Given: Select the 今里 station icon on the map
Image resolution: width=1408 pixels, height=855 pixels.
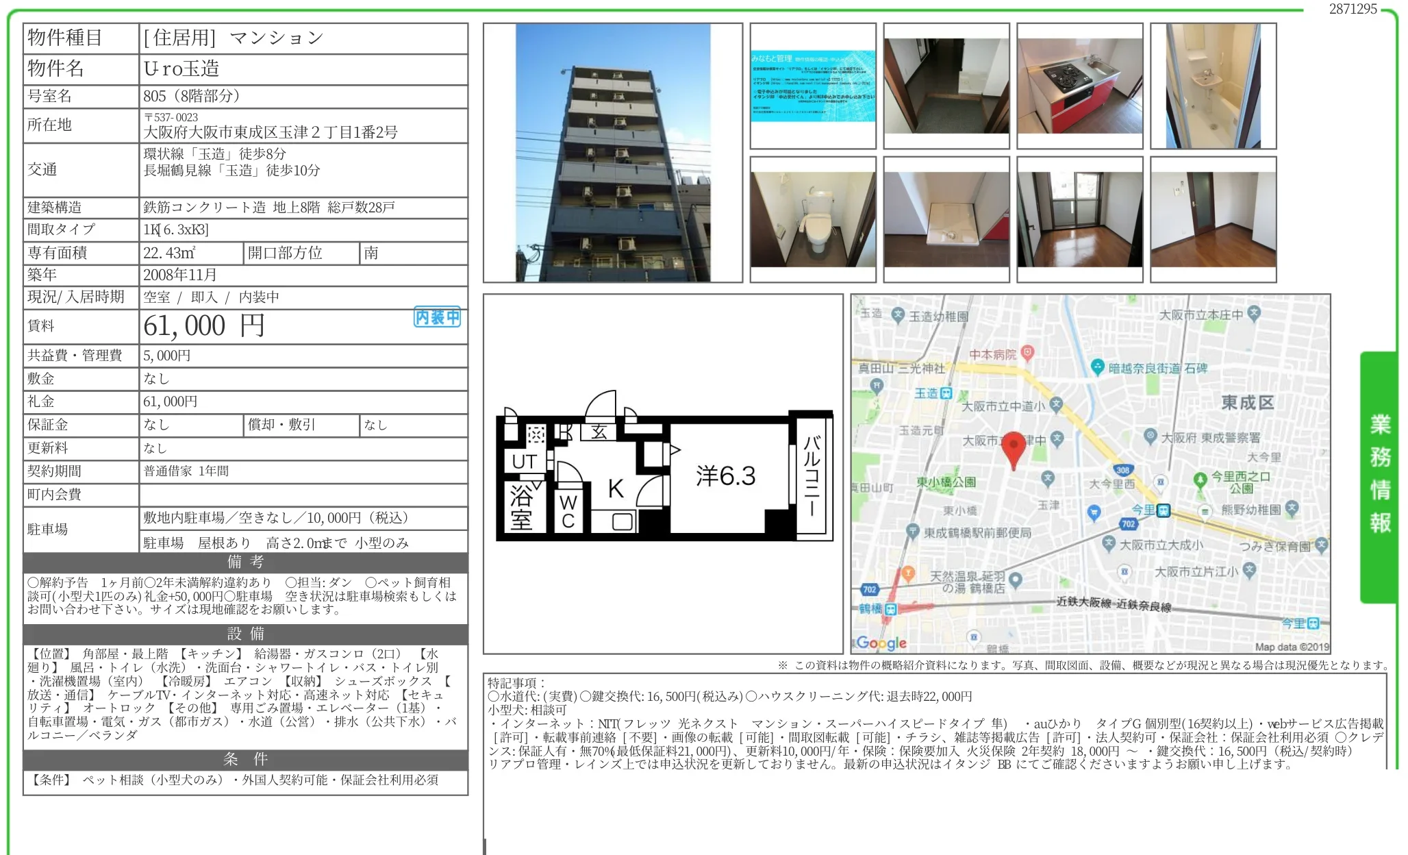Looking at the screenshot, I should tap(1164, 512).
